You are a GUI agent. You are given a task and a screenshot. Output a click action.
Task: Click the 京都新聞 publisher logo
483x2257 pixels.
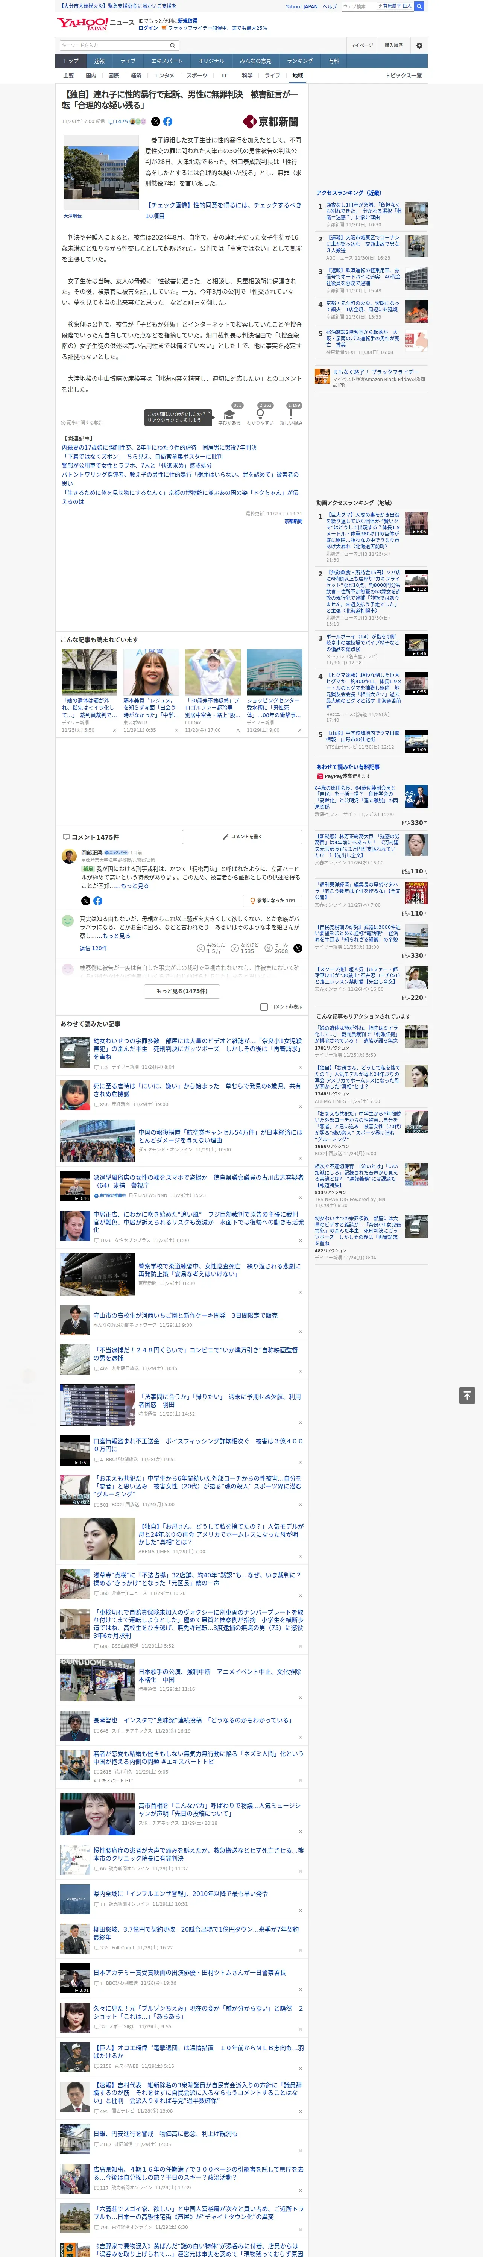(x=271, y=122)
